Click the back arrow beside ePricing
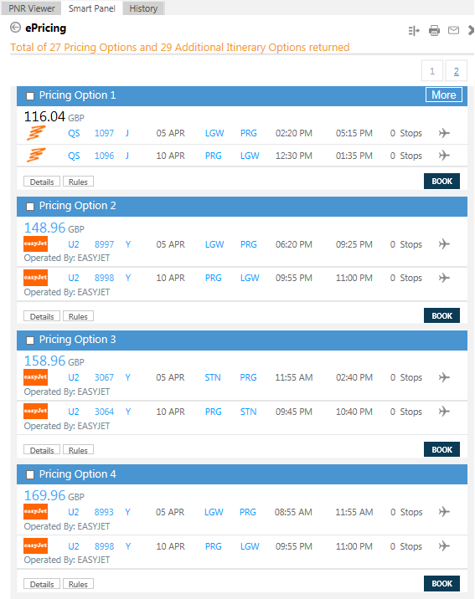Viewport: 475px width, 599px height. click(x=15, y=28)
